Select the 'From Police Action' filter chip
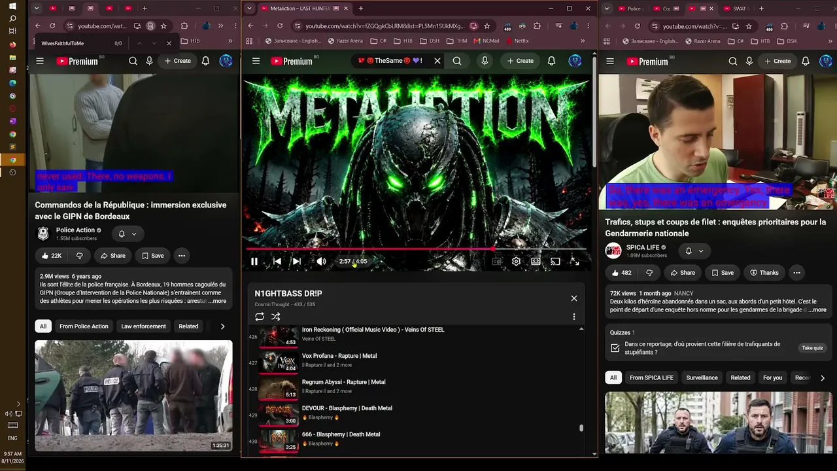837x471 pixels. point(84,326)
